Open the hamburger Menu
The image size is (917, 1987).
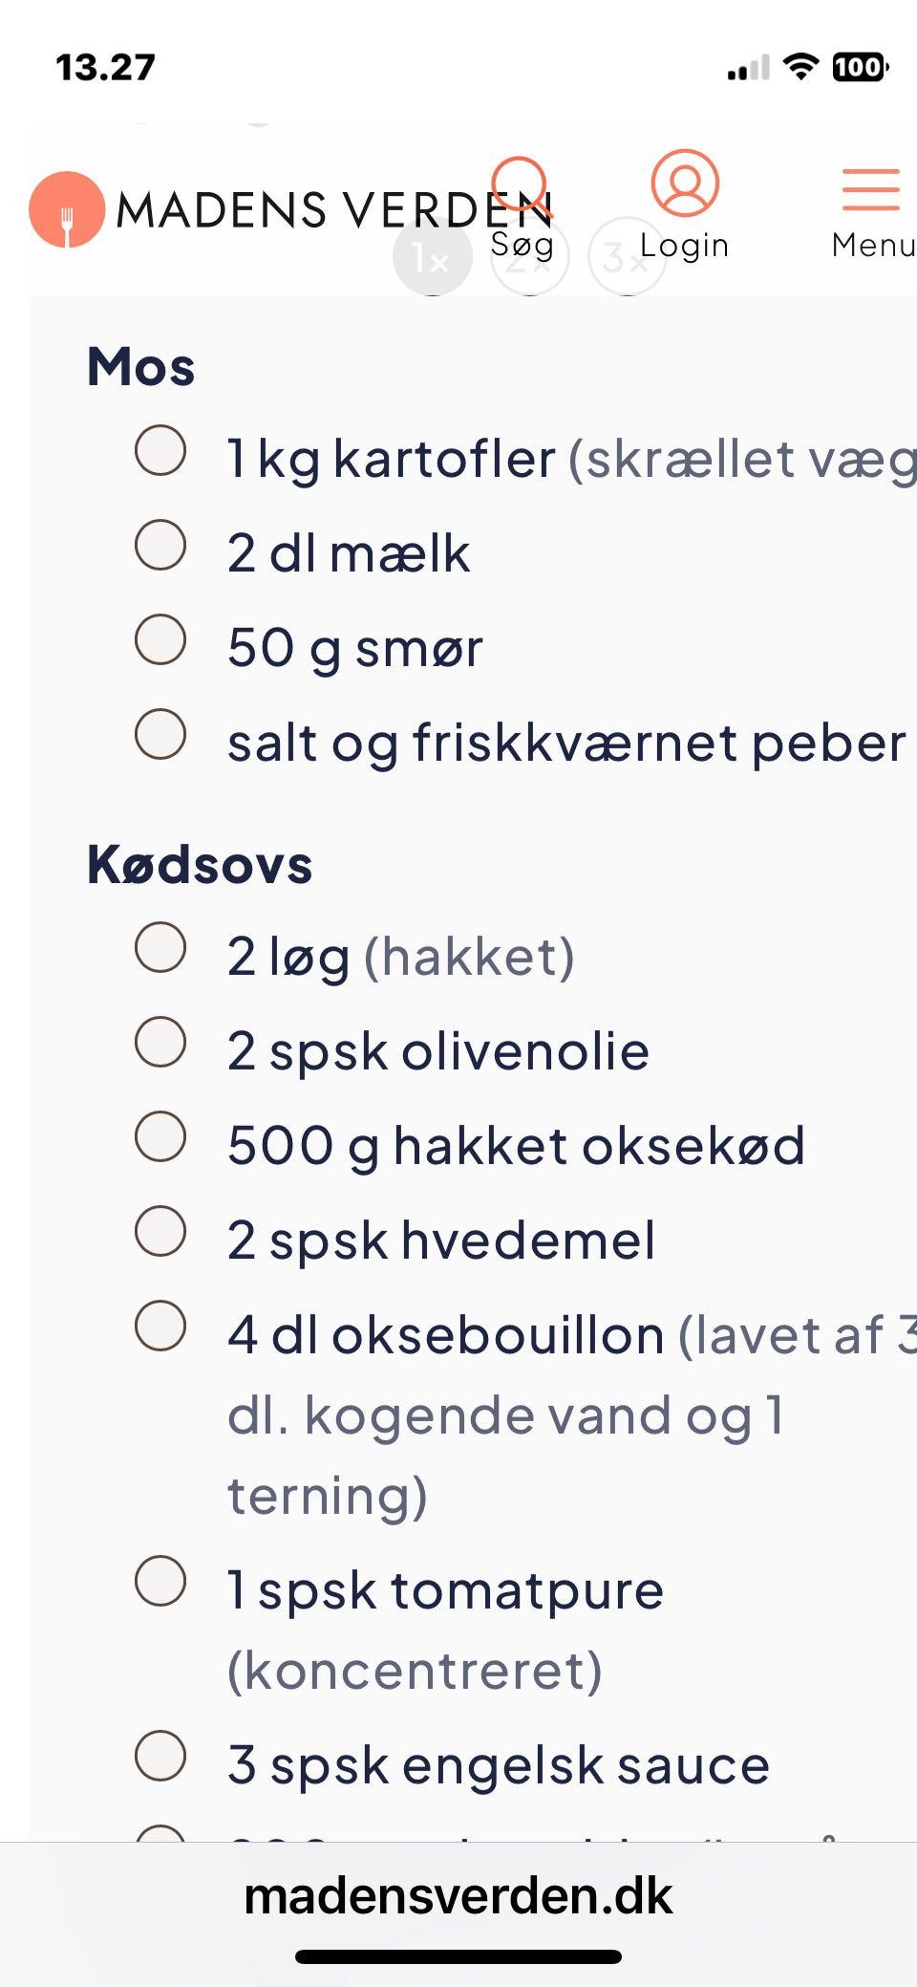click(x=870, y=190)
